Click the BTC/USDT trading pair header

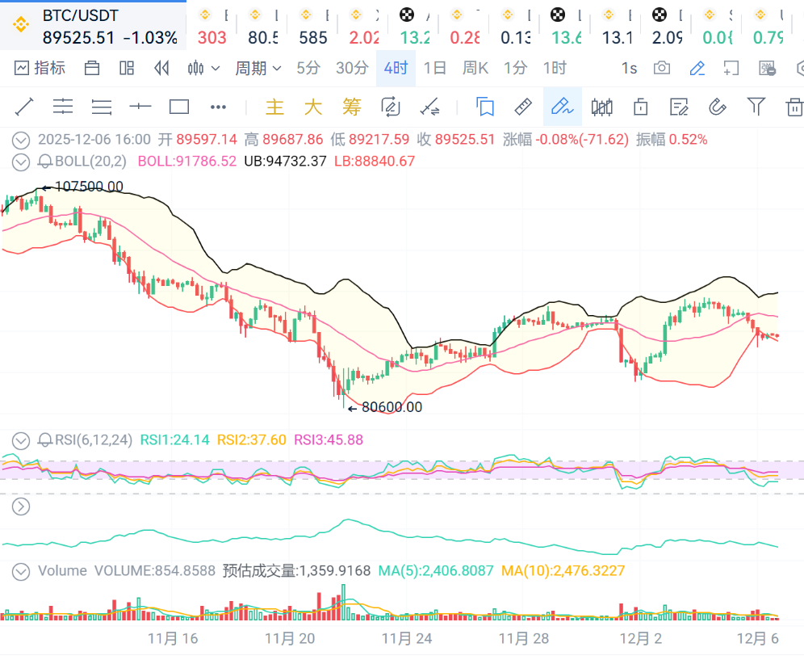[80, 16]
